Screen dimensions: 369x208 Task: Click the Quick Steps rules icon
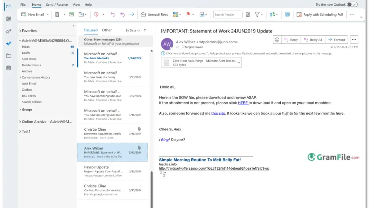[202, 14]
